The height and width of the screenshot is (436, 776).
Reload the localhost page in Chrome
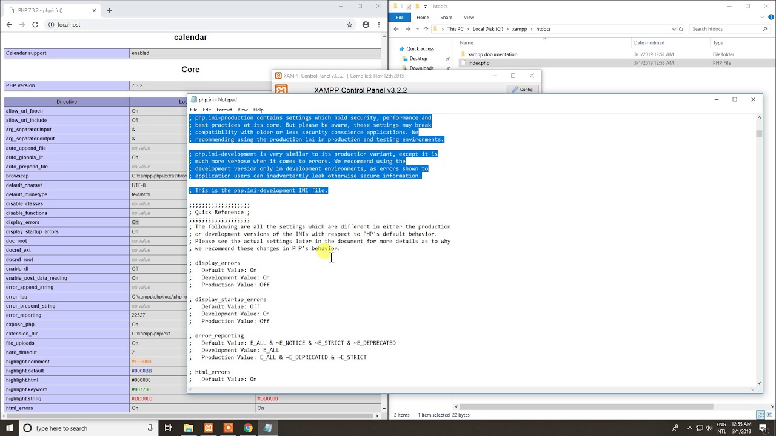tap(35, 25)
